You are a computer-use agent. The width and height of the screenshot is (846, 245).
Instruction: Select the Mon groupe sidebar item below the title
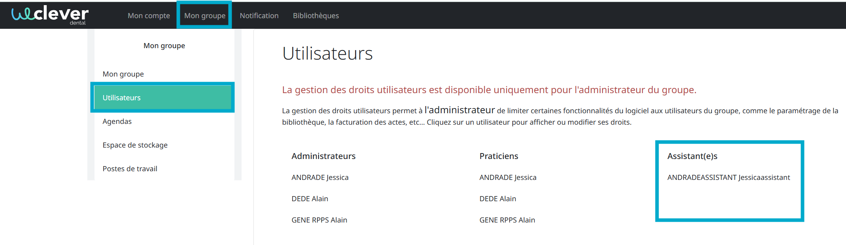click(x=123, y=74)
